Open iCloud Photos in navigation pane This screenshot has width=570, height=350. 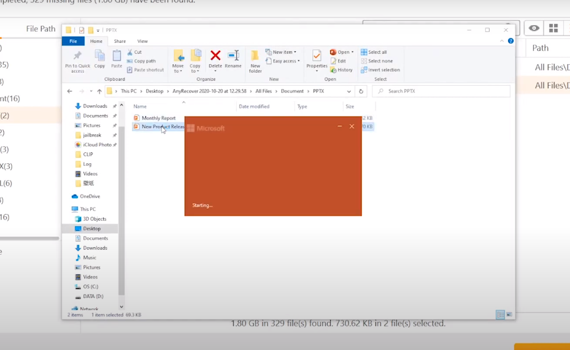pyautogui.click(x=97, y=145)
